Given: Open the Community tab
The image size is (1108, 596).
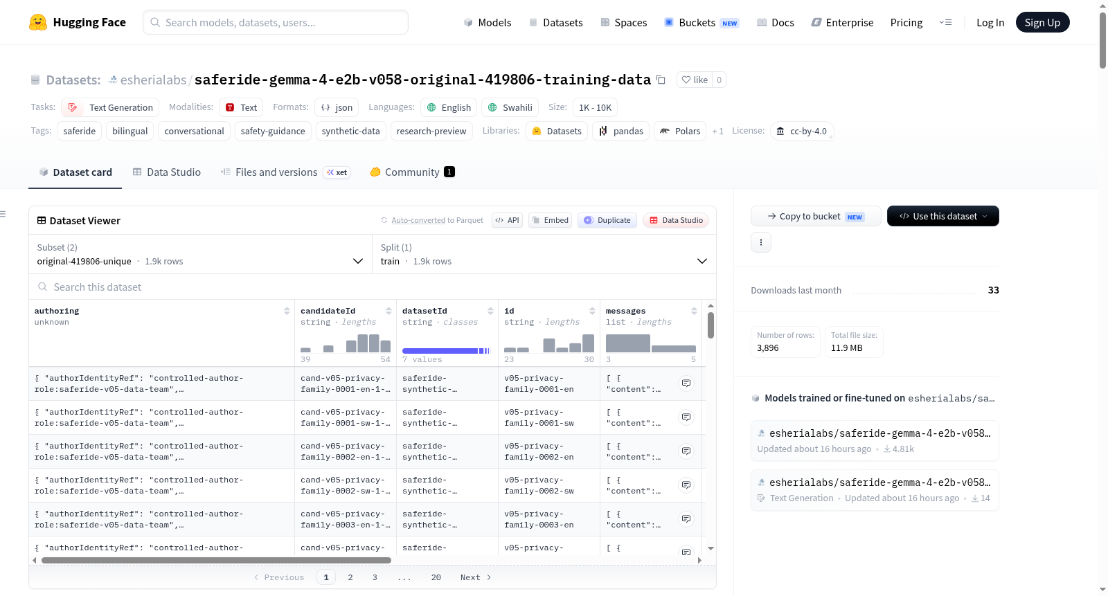Looking at the screenshot, I should [412, 172].
